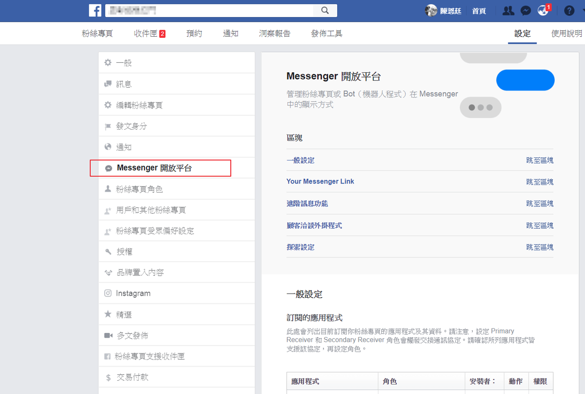Open the 洞察報告 tab

tap(274, 33)
